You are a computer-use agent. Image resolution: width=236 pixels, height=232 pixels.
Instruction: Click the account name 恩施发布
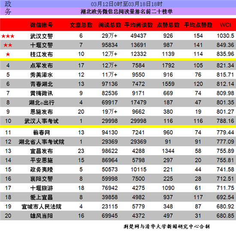[x=41, y=112]
